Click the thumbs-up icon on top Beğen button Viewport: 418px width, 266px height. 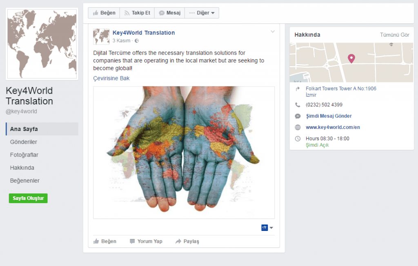(x=97, y=13)
